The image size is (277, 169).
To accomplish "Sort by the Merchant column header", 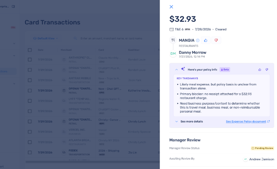I will (66, 50).
